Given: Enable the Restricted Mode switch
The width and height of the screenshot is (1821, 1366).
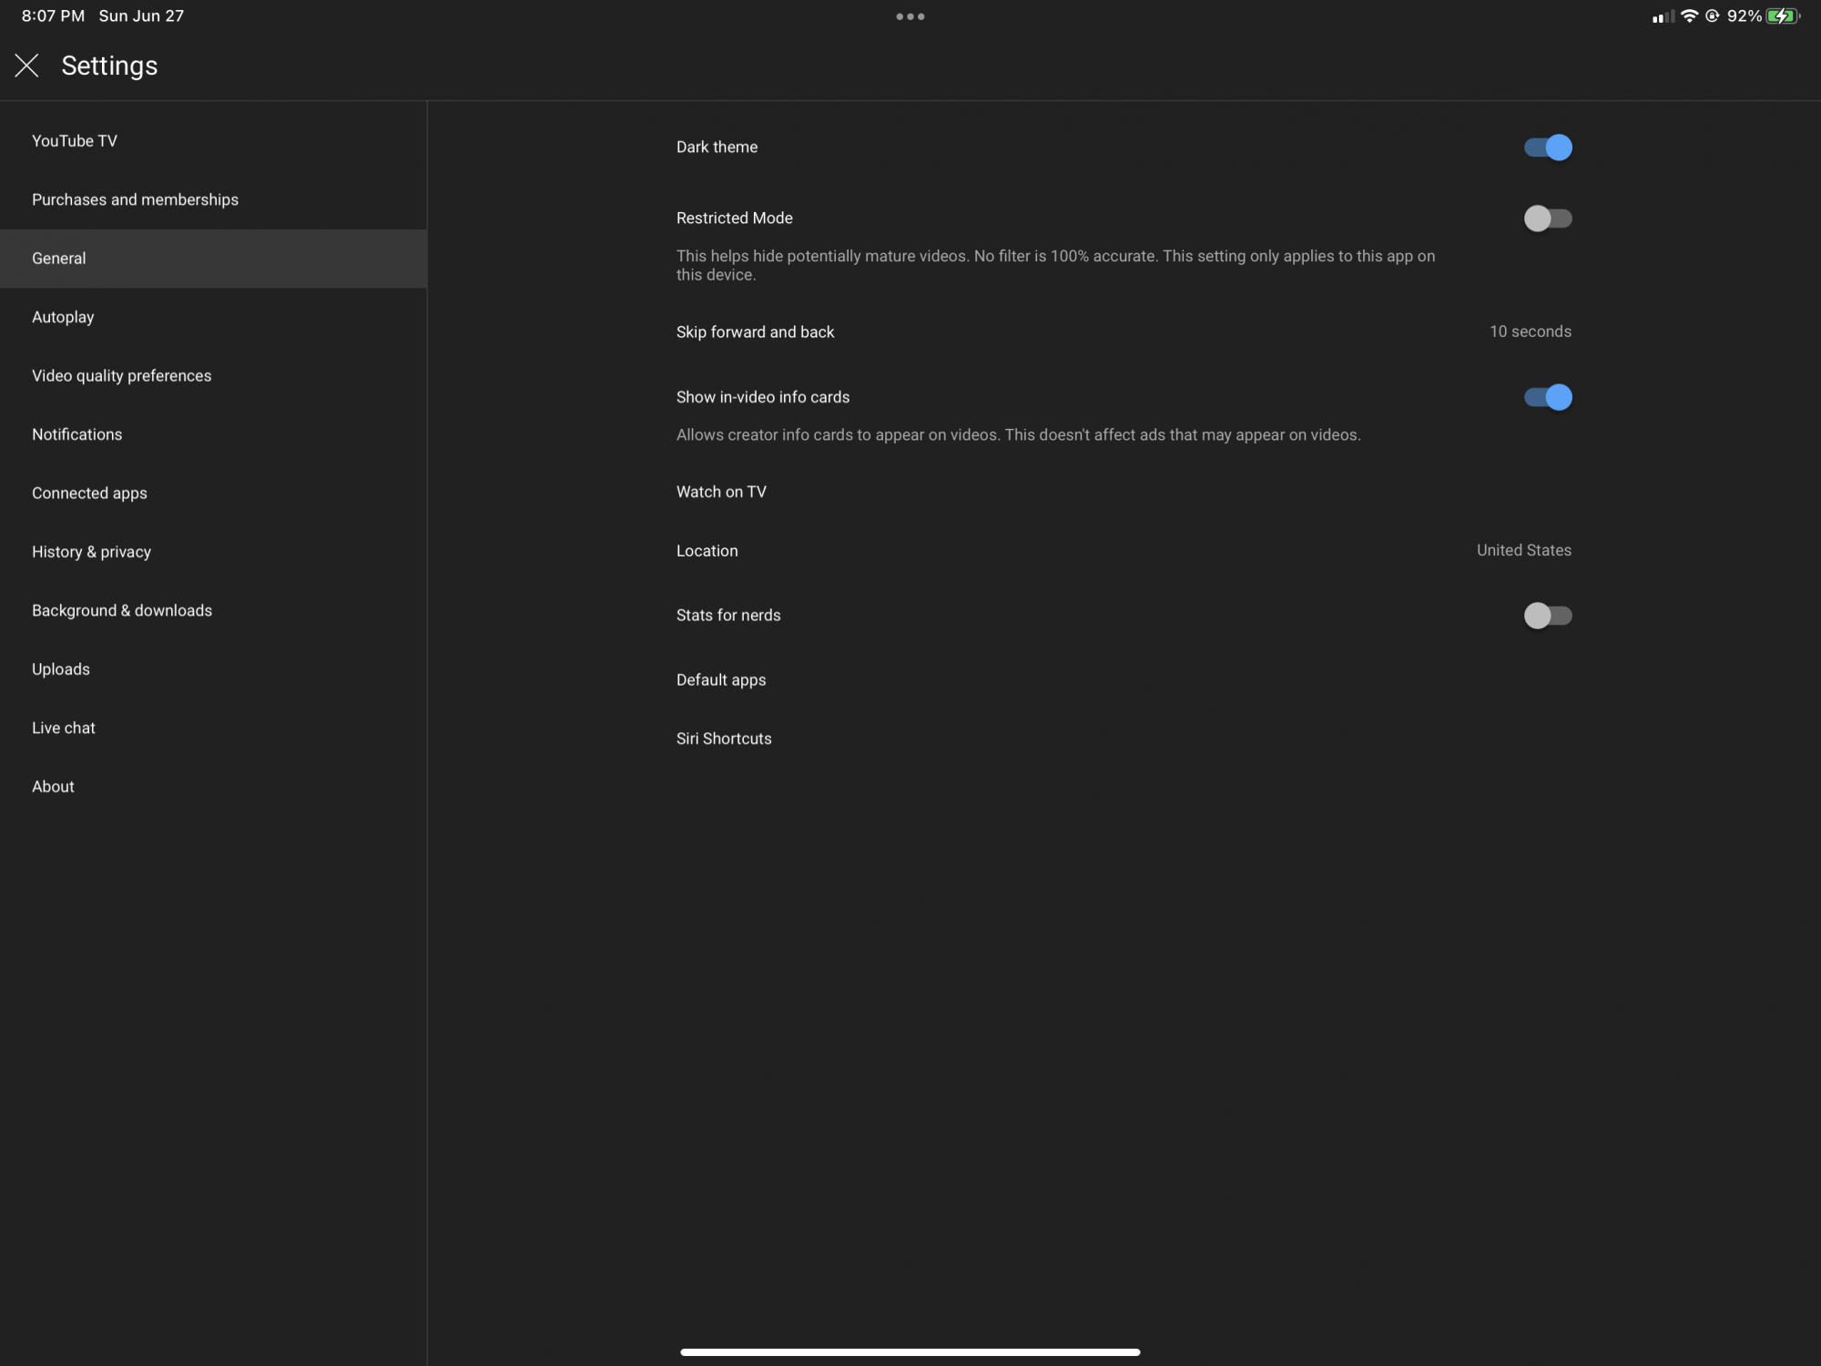Looking at the screenshot, I should (x=1547, y=219).
